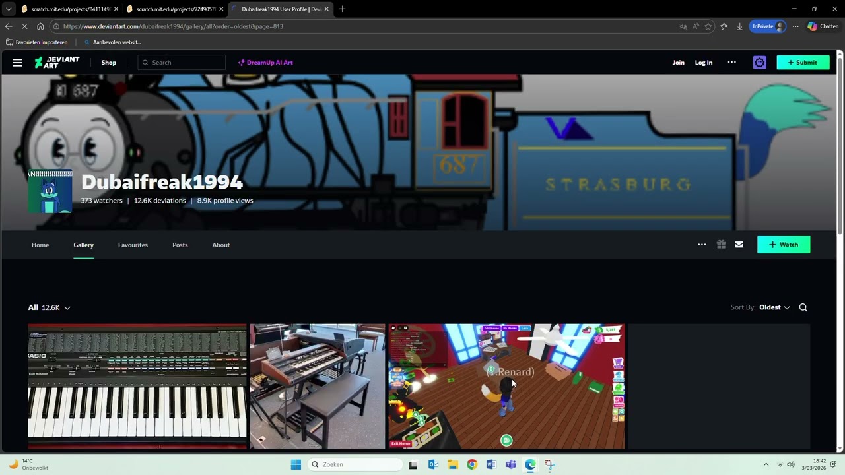
Task: Switch to the Home profile tab
Action: (x=40, y=245)
